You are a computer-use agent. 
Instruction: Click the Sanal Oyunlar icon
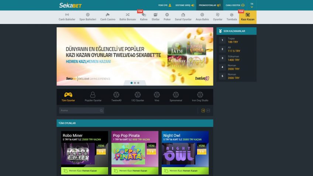tap(183, 14)
